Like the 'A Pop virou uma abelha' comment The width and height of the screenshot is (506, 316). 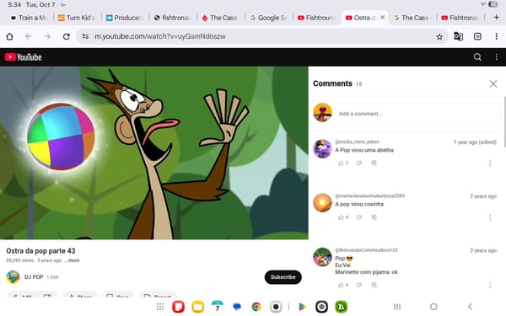pos(341,163)
